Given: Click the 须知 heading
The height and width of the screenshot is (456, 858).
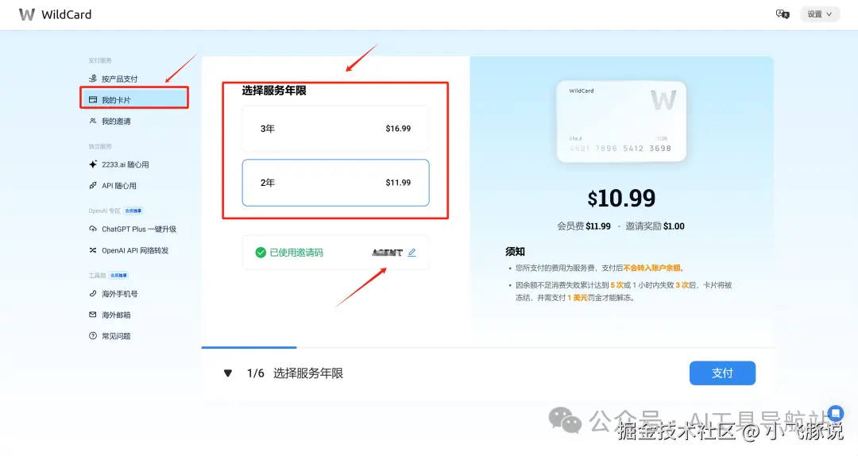Looking at the screenshot, I should [515, 252].
